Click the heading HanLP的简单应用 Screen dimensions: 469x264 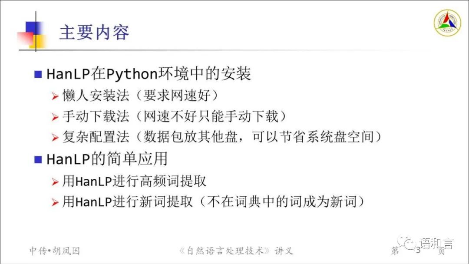(107, 159)
